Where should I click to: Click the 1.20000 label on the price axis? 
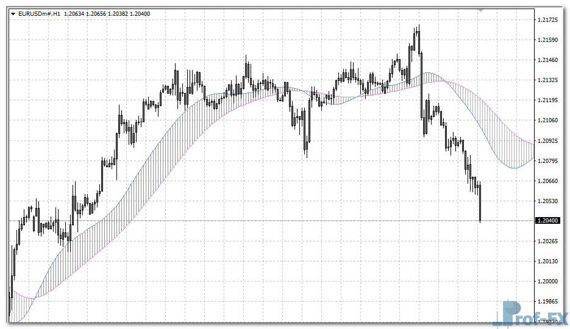pos(550,281)
